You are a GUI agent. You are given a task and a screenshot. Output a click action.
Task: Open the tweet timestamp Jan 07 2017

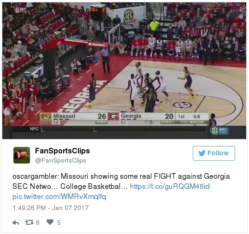pos(51,208)
